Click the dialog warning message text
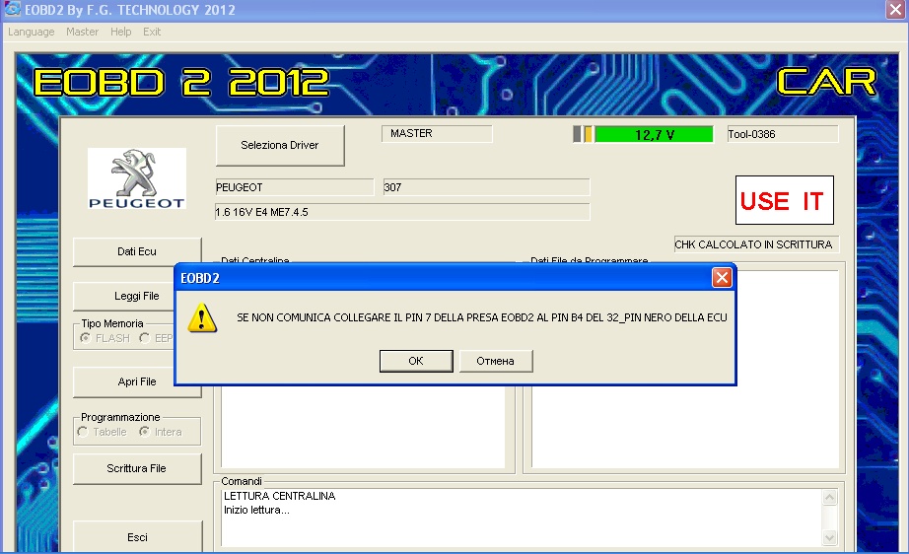The image size is (909, 554). pos(482,317)
